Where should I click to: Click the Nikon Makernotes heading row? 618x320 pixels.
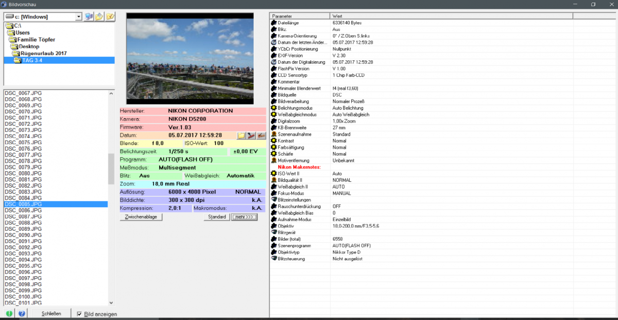tap(299, 167)
